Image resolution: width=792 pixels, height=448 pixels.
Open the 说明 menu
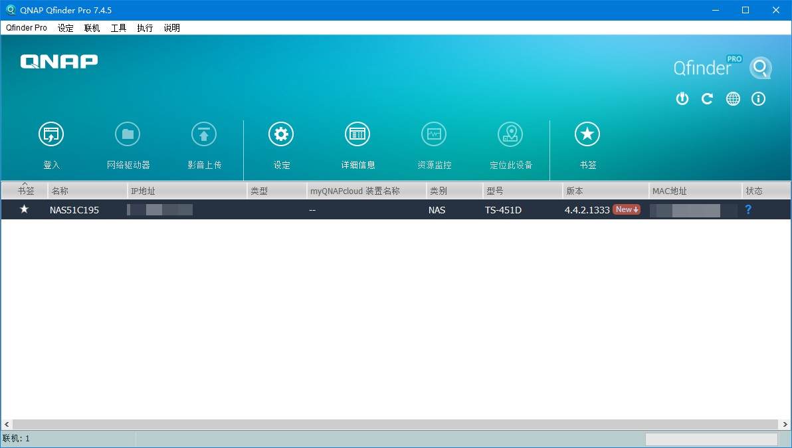[x=171, y=28]
